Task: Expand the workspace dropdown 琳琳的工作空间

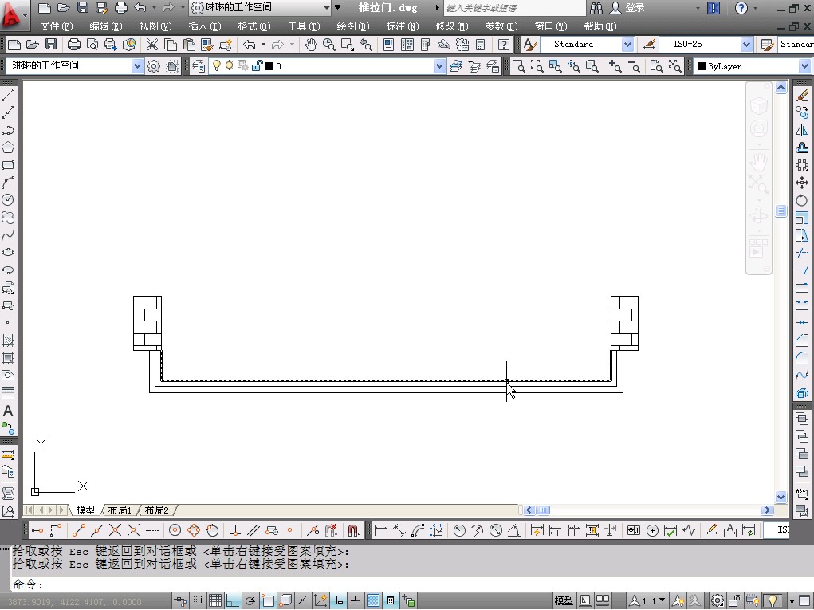Action: (x=137, y=66)
